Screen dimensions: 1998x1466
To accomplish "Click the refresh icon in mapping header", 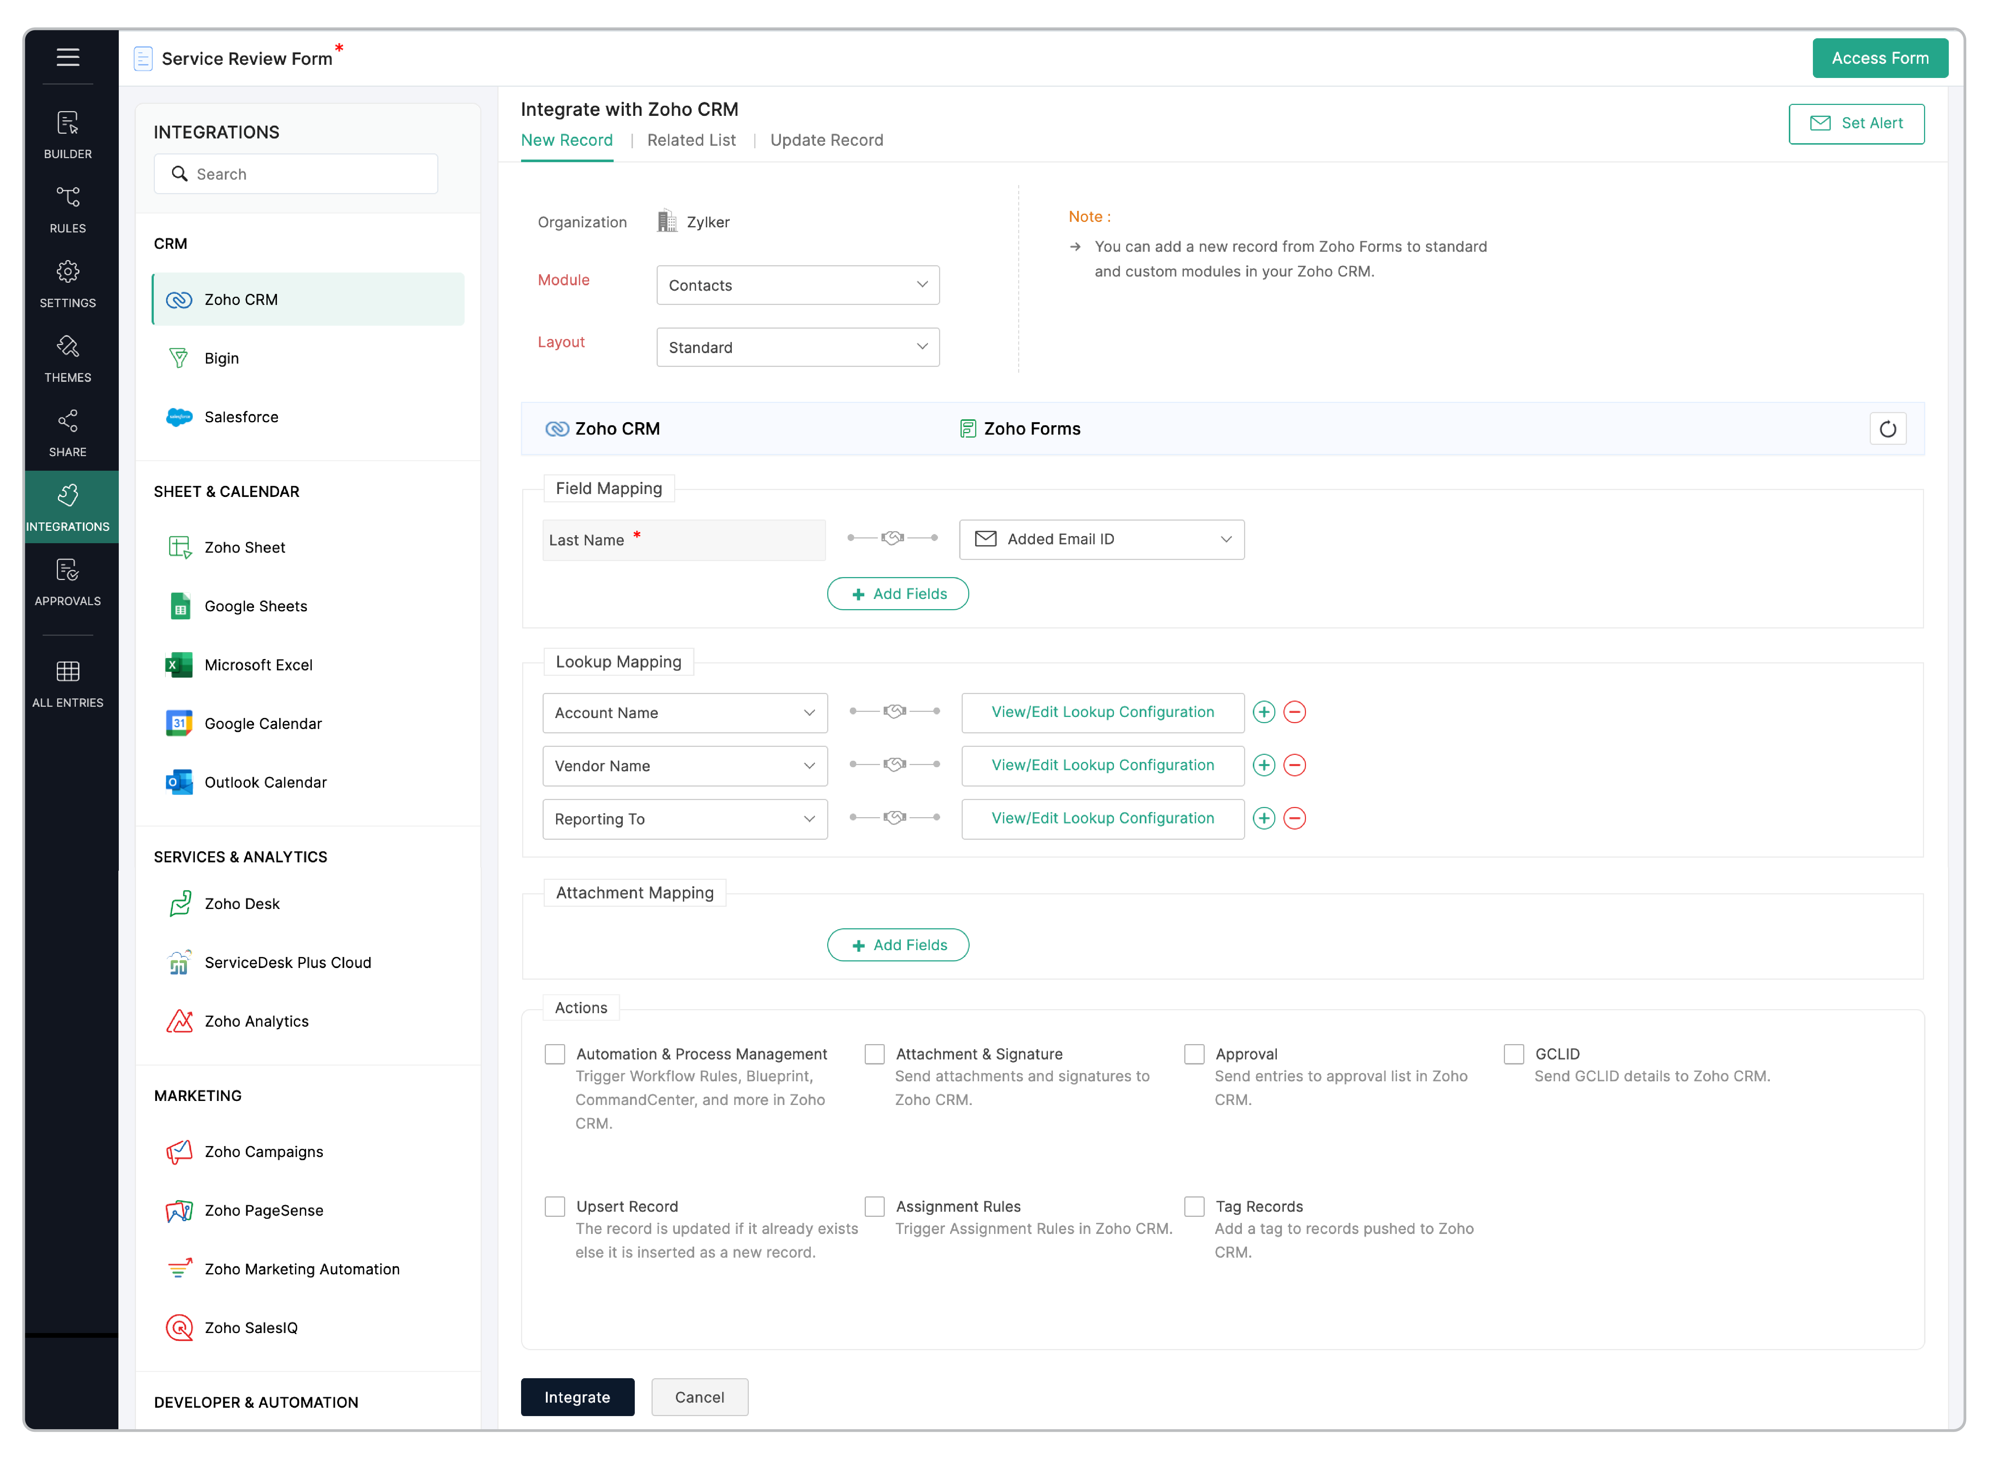I will (x=1887, y=430).
